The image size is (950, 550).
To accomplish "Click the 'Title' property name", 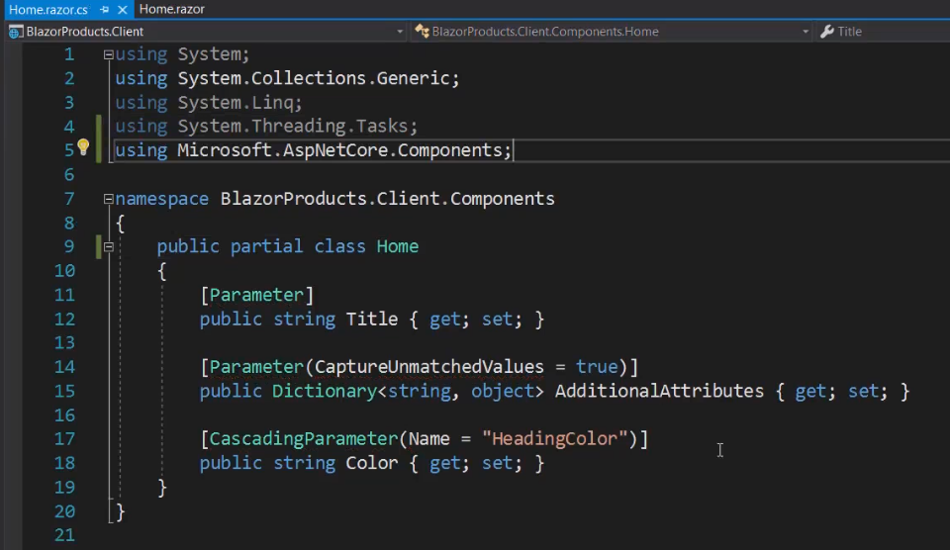I will tap(372, 320).
